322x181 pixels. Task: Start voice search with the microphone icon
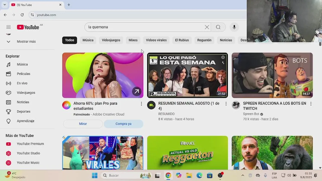(x=234, y=27)
